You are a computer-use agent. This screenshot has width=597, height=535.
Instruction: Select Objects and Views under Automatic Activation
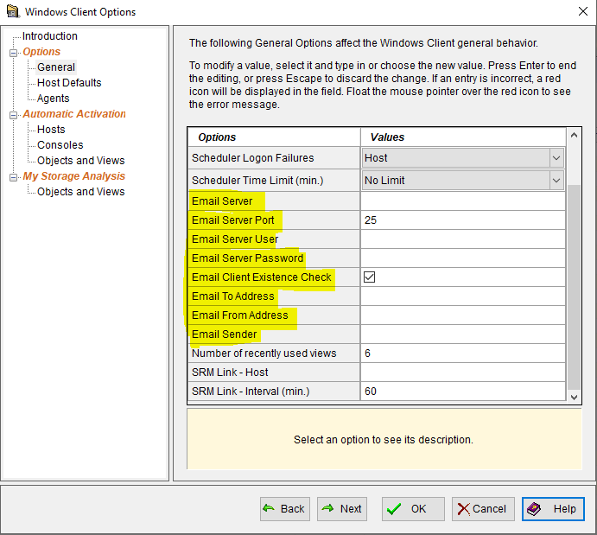80,161
